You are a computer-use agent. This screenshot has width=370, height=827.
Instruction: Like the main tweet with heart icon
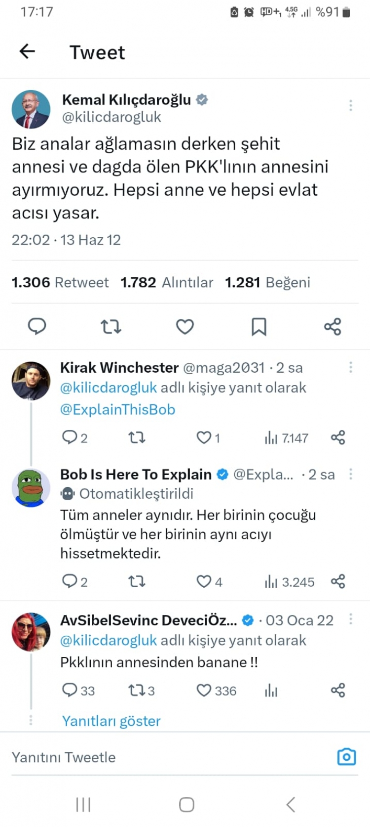[x=185, y=326]
